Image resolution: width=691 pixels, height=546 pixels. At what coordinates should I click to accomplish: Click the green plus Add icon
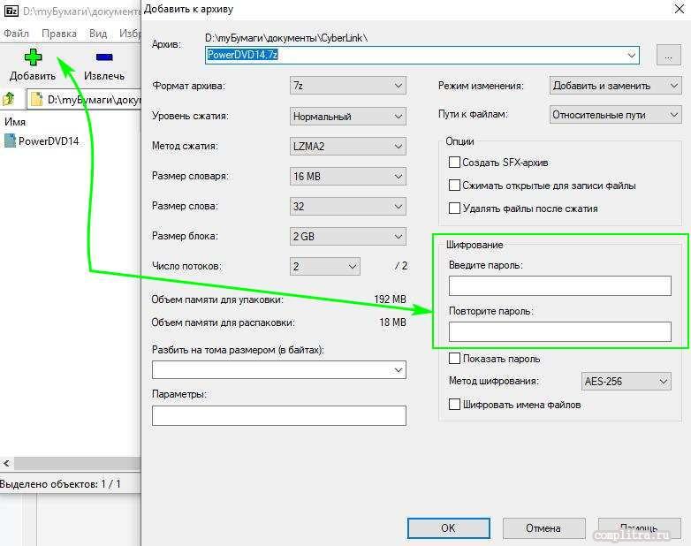click(33, 57)
